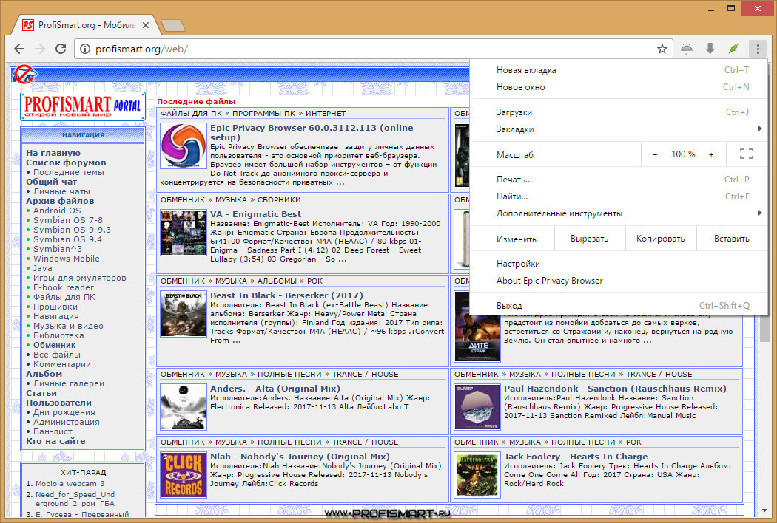Reload the page using the refresh icon

point(61,49)
